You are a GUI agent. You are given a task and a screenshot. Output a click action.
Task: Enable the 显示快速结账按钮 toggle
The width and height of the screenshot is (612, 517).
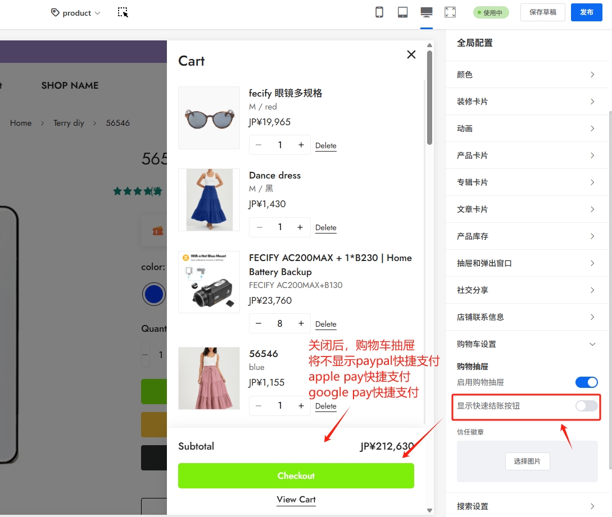586,406
